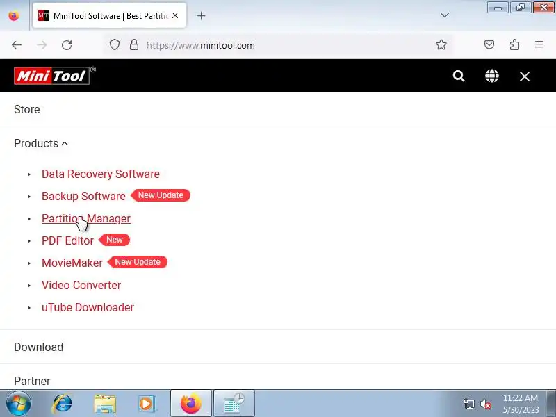Open Data Recovery Software link
Image resolution: width=556 pixels, height=417 pixels.
[x=101, y=174]
